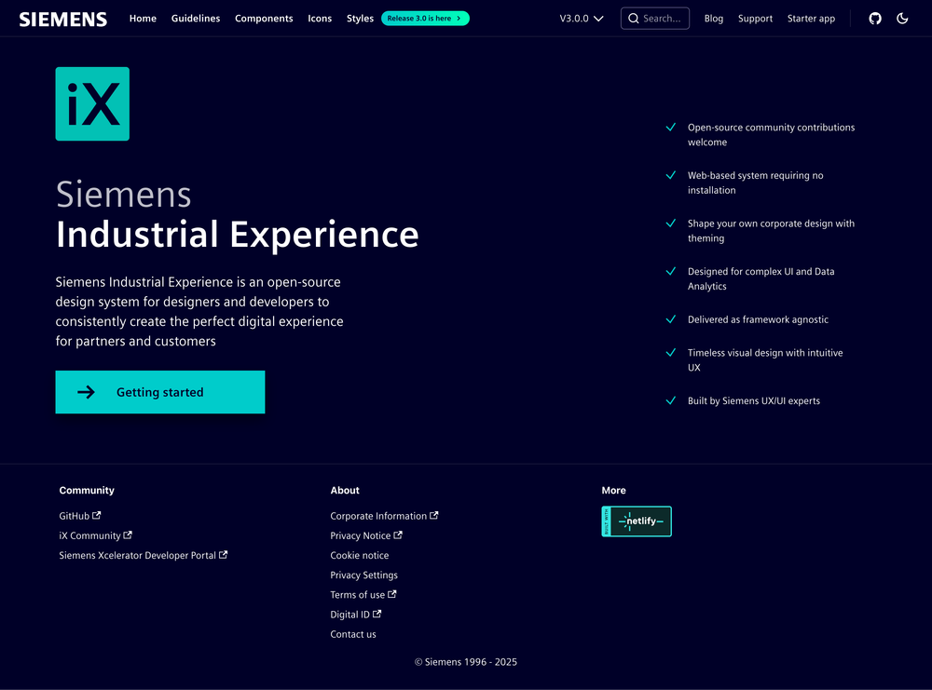Click 'Built by Siemens UX/UI experts' text
The height and width of the screenshot is (690, 932).
754,400
